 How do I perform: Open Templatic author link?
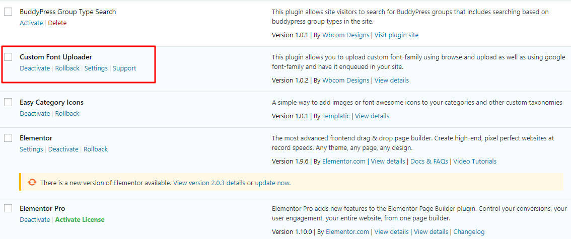[336, 116]
